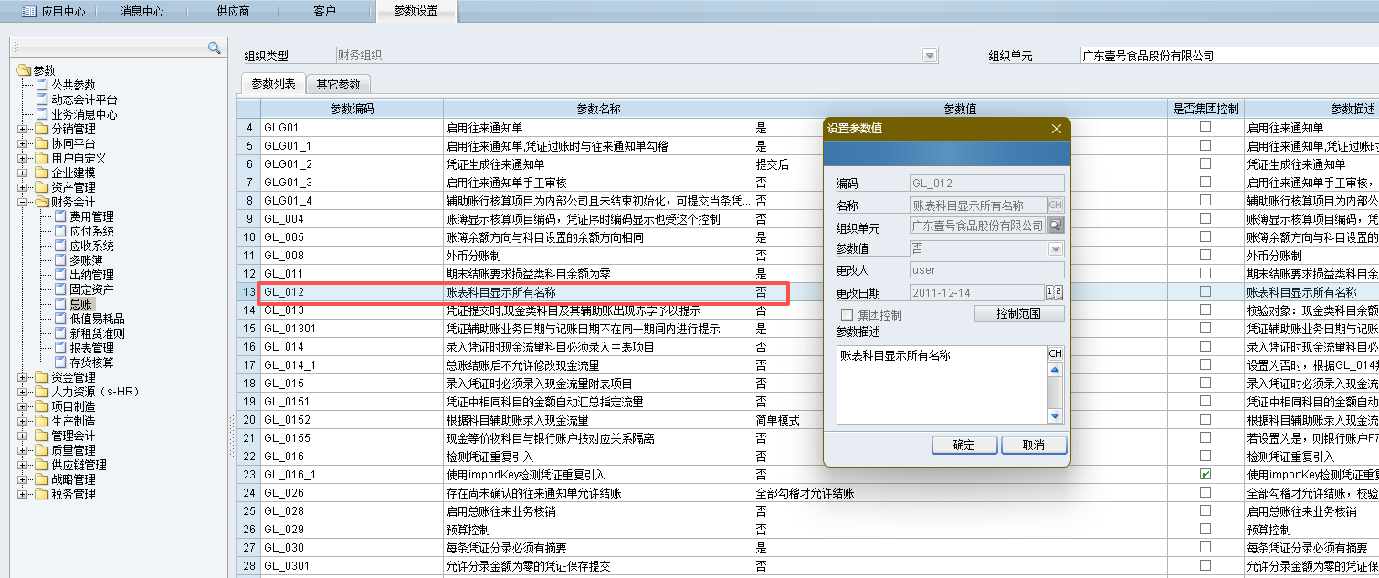This screenshot has height=578, width=1379.
Task: Uncheck group control box for row GL_016_1
Action: coord(1205,475)
